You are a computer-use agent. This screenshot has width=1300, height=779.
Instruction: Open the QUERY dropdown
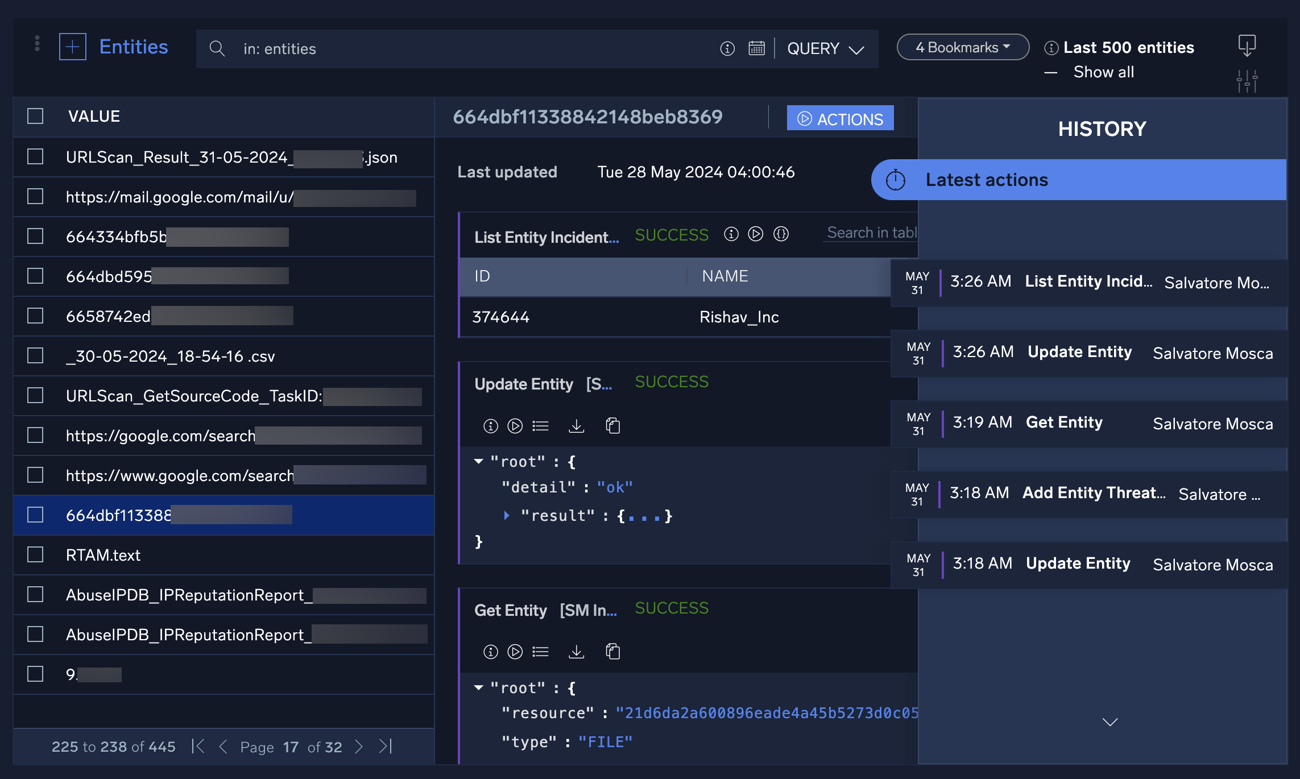(825, 49)
